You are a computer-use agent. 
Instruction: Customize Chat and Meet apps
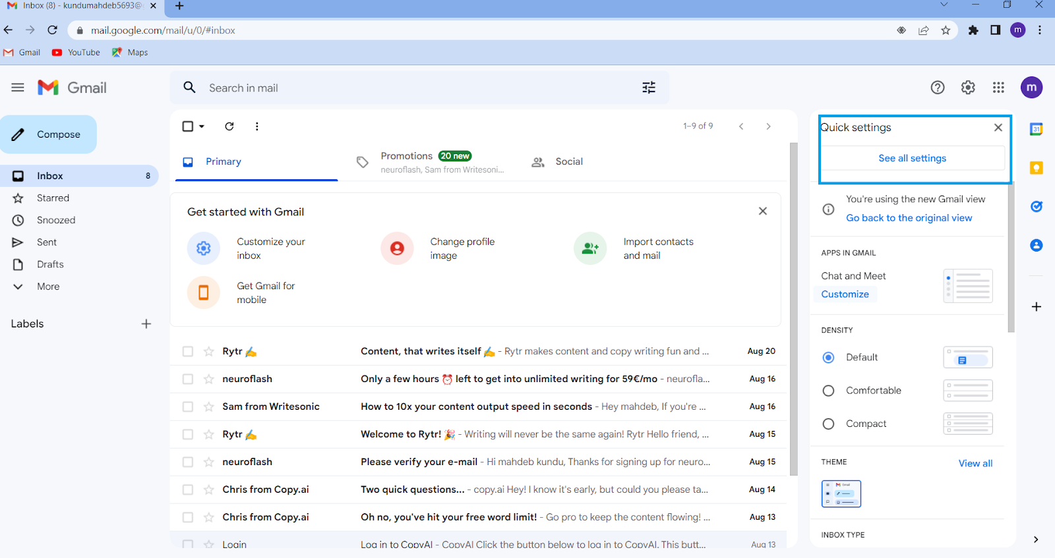point(845,294)
